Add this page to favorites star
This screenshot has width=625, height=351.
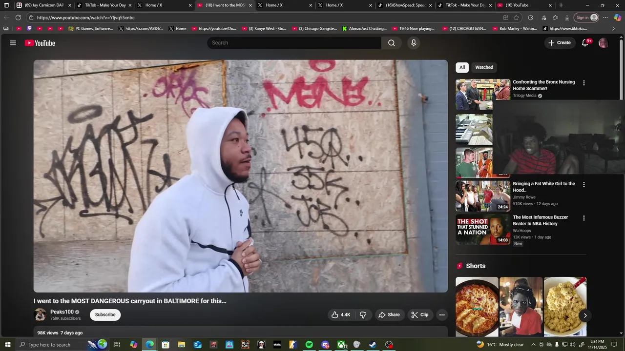[x=516, y=18]
